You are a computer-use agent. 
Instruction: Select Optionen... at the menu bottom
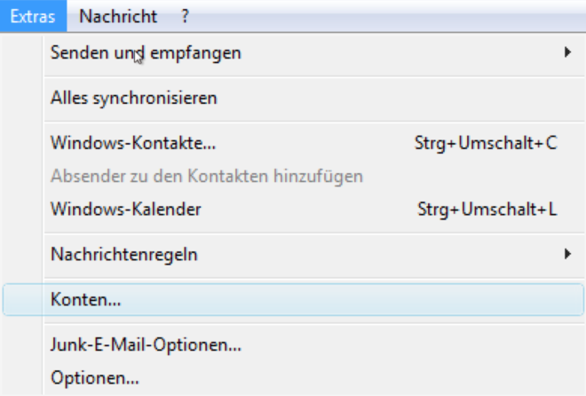pos(95,377)
